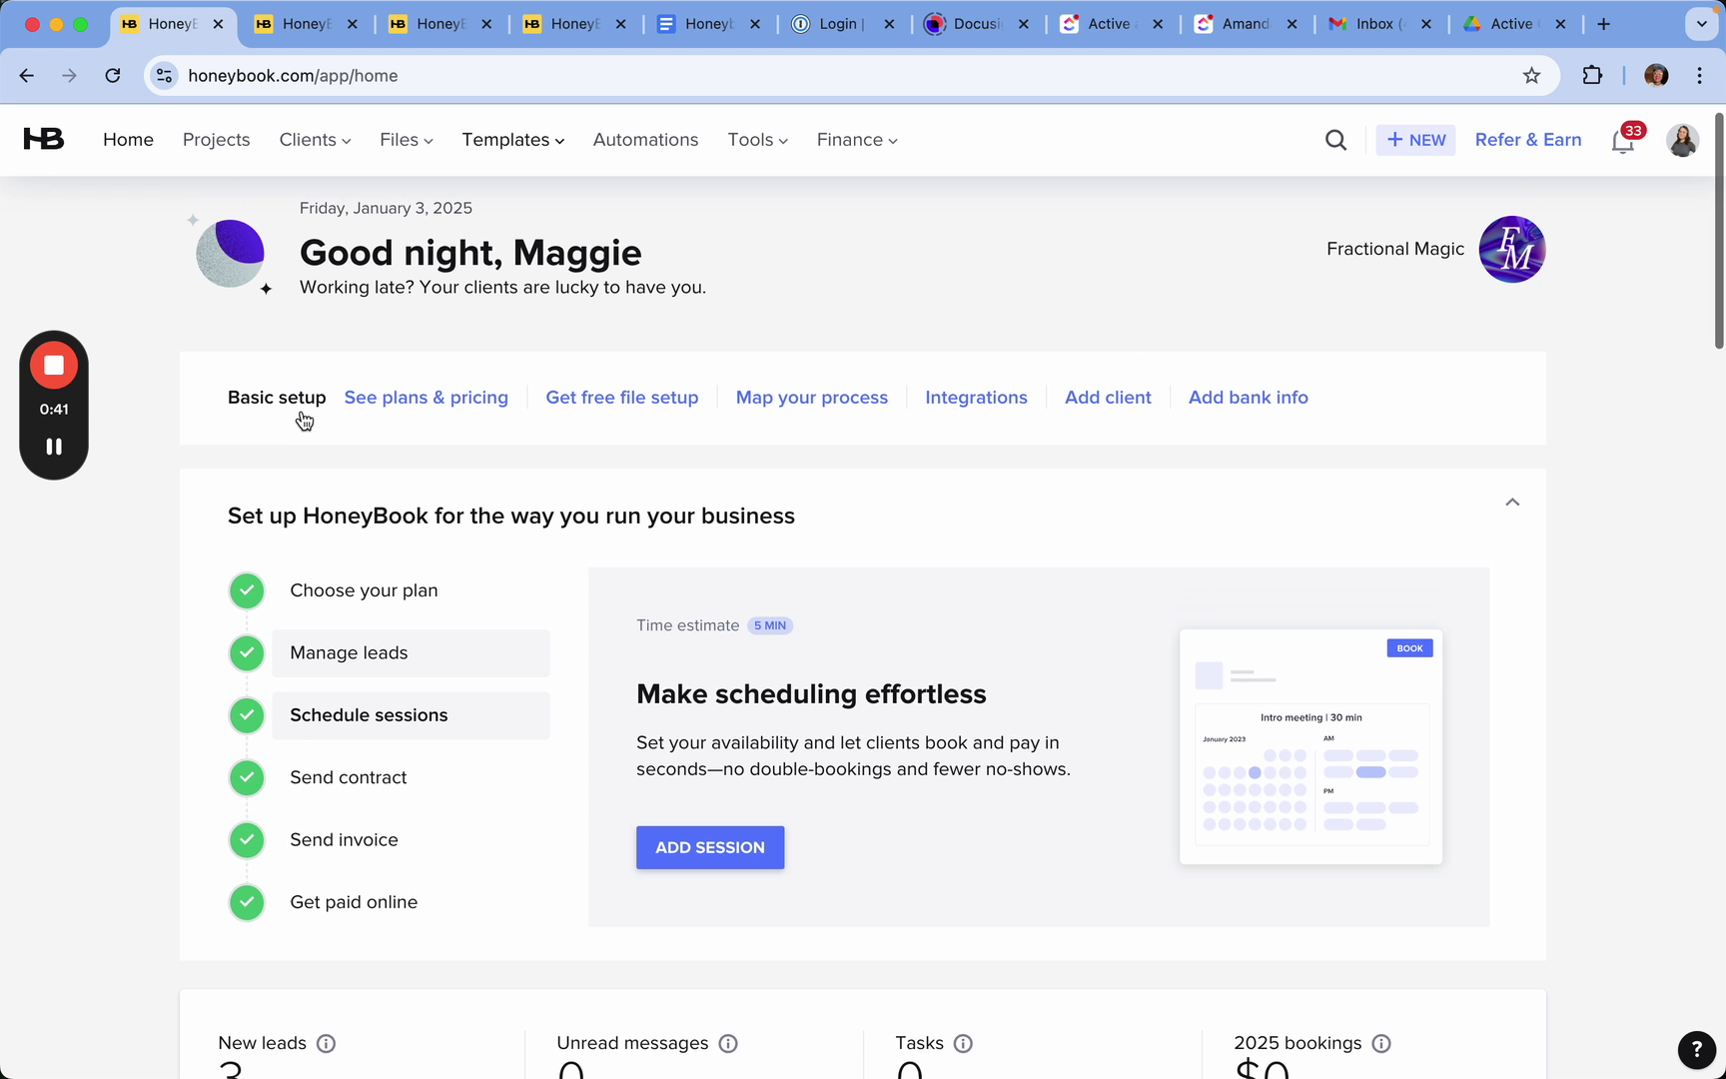Image resolution: width=1726 pixels, height=1079 pixels.
Task: Close the Docusign browser tab
Action: click(1023, 24)
